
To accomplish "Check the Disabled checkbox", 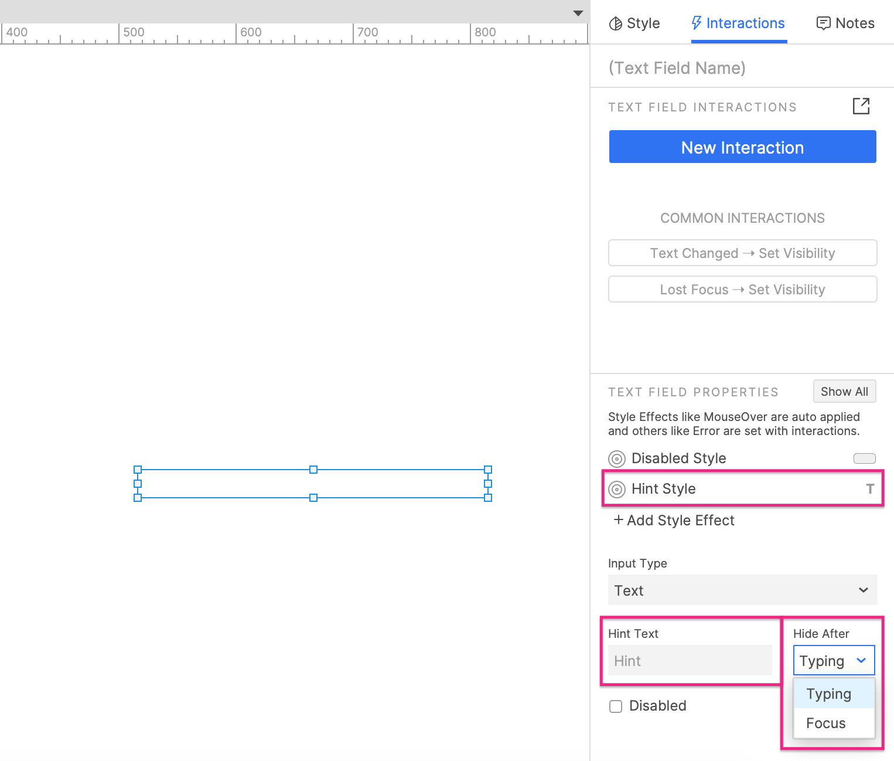I will click(x=615, y=706).
